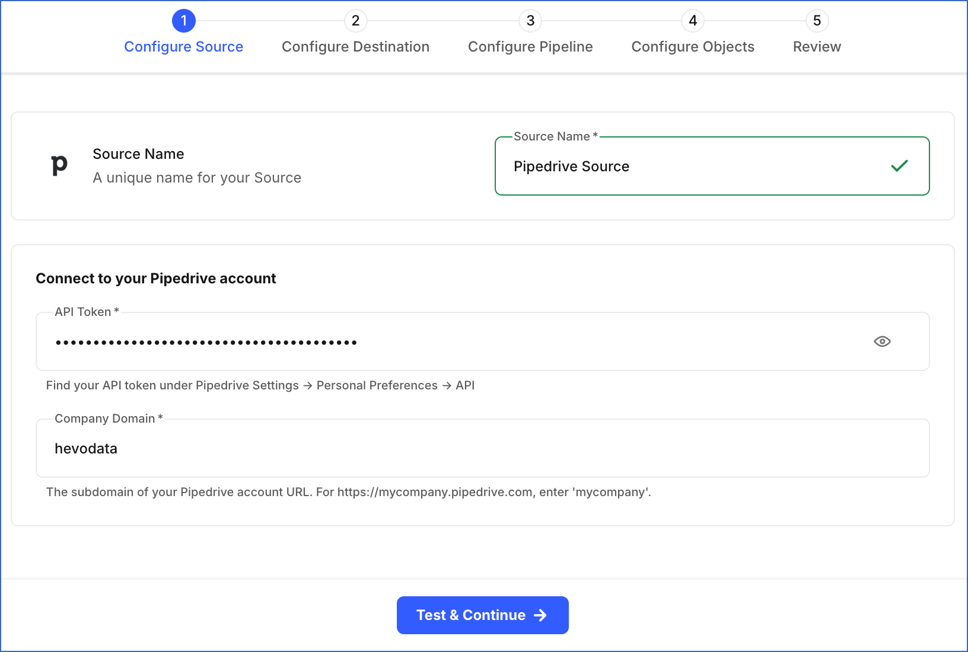Image resolution: width=968 pixels, height=652 pixels.
Task: Focus the Source Name input field
Action: 712,166
